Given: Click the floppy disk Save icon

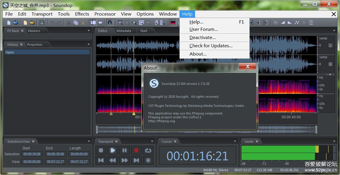Looking at the screenshot, I should tap(42, 22).
